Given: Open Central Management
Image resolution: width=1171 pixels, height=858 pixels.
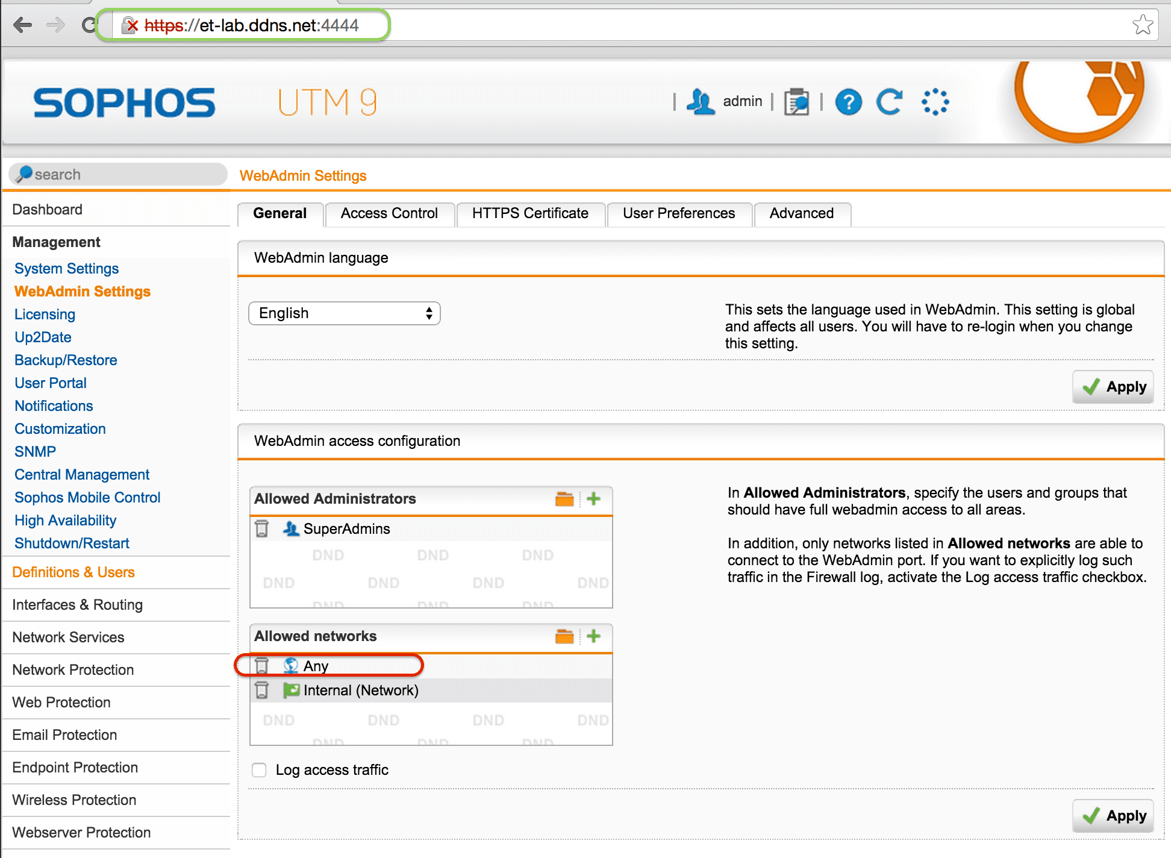Looking at the screenshot, I should coord(82,474).
